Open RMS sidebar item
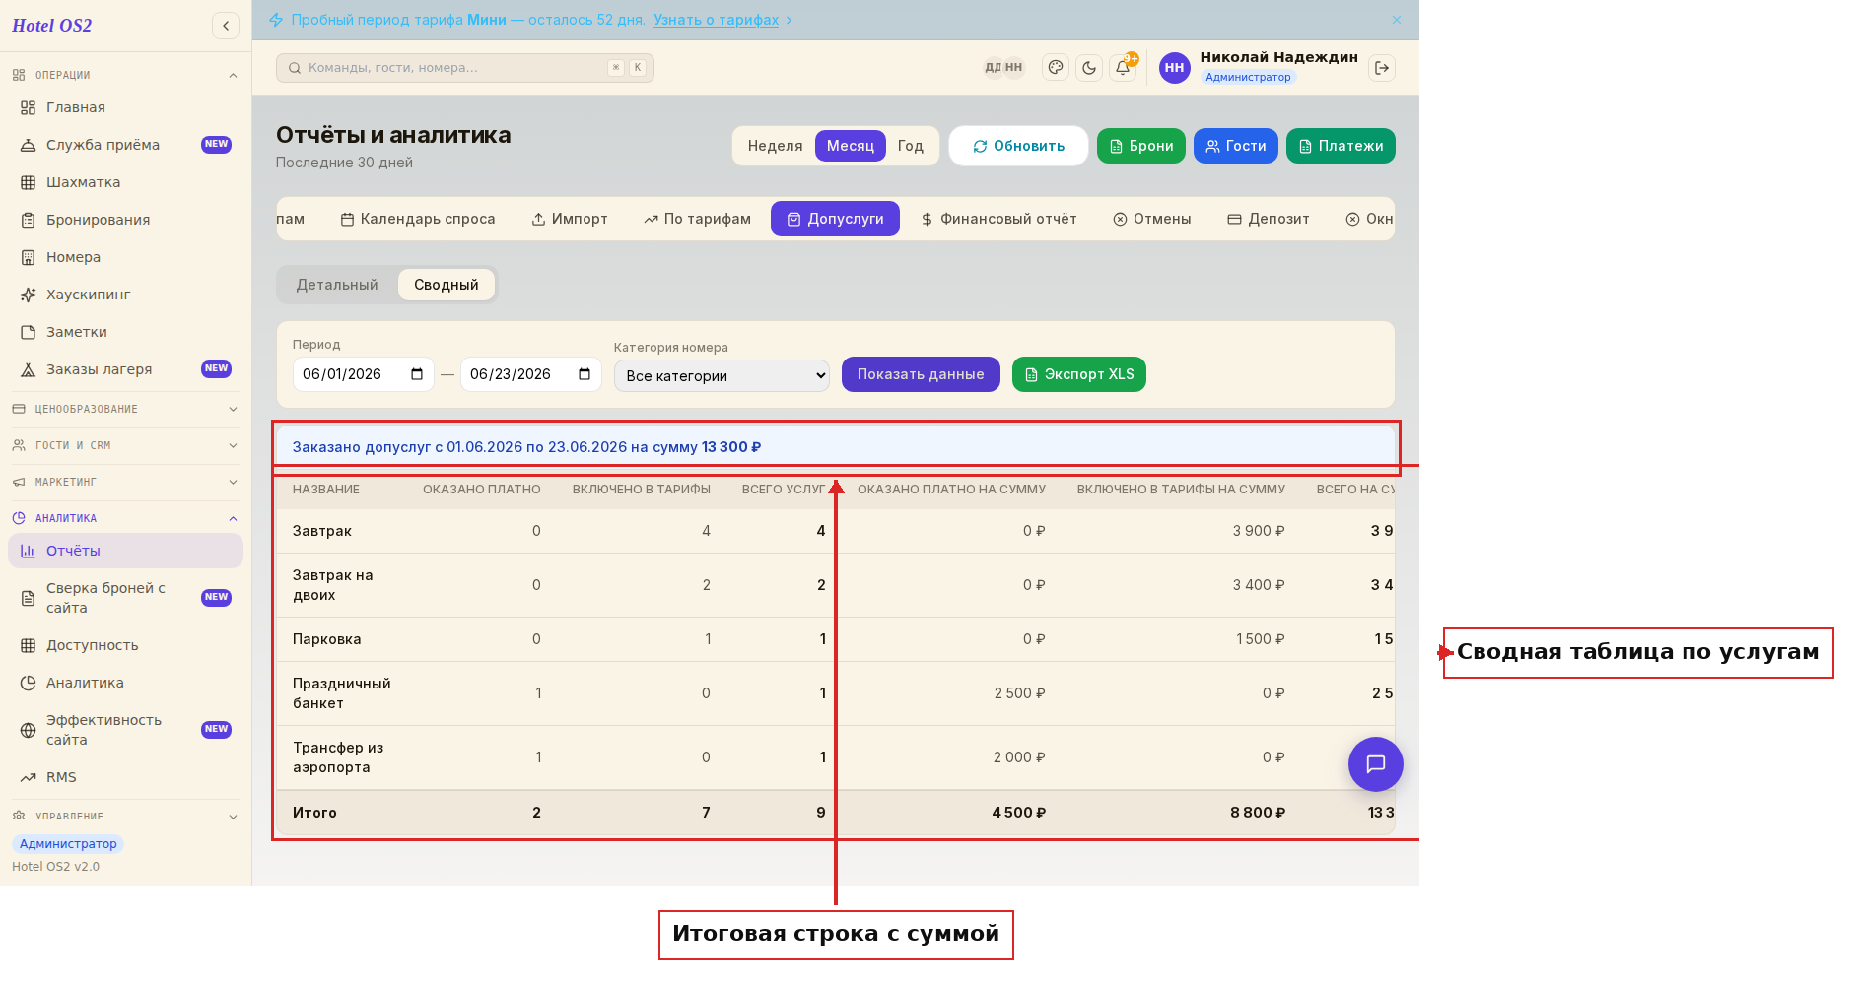 (126, 777)
